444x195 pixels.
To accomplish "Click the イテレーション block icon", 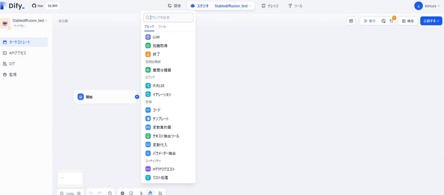I will [148, 94].
